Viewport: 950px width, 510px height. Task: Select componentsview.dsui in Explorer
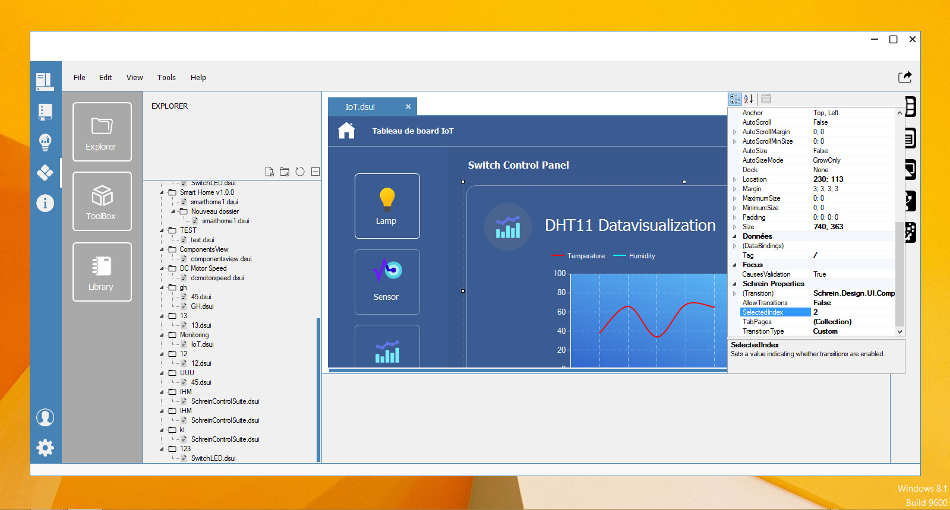221,259
